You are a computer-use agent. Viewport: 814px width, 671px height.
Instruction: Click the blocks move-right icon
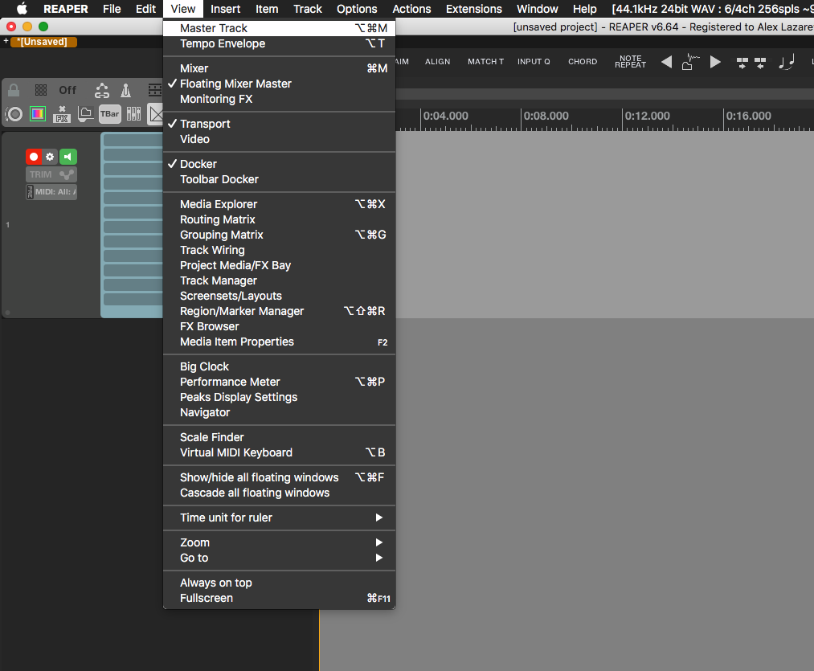click(742, 63)
